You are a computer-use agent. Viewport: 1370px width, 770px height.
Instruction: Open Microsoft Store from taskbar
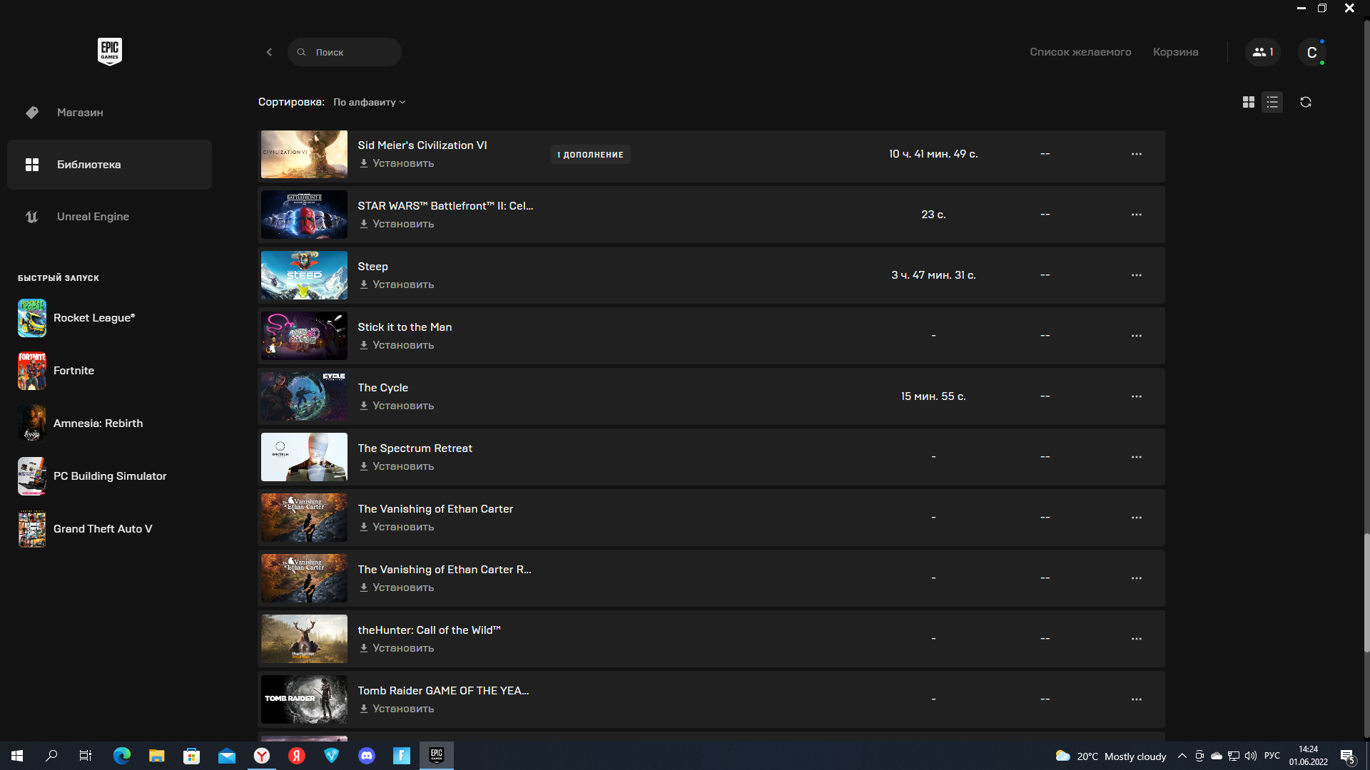(x=192, y=756)
